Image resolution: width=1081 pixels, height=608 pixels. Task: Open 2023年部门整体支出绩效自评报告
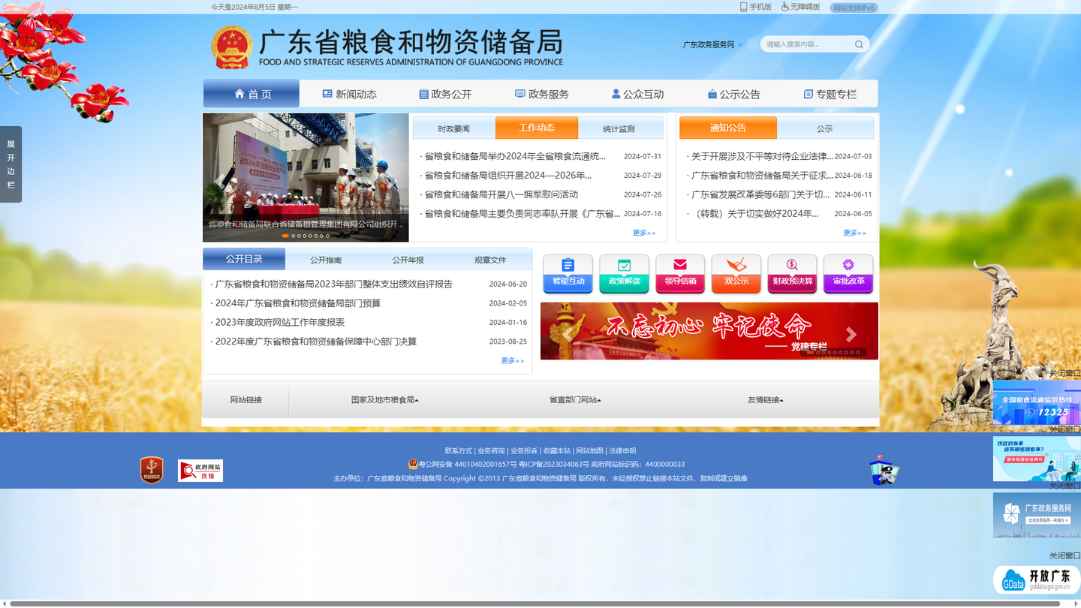point(333,284)
